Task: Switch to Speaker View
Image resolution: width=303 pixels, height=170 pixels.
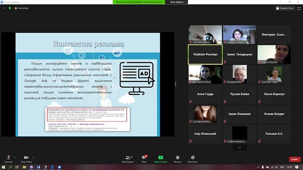Action: click(285, 8)
